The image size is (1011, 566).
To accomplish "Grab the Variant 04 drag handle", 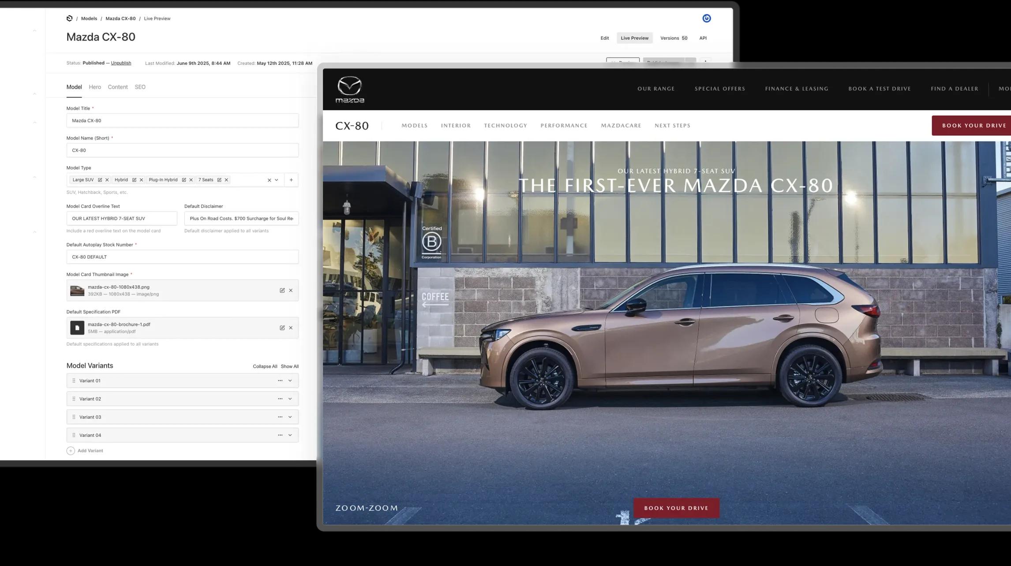I will point(74,435).
